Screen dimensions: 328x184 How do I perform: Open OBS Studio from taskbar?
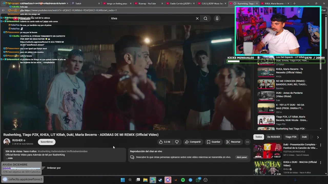(x=206, y=180)
